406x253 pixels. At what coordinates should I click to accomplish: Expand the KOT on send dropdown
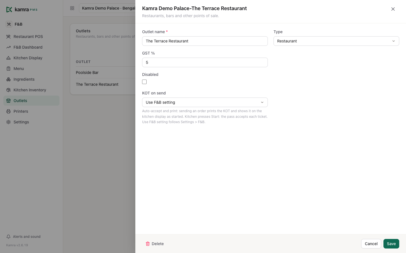(x=205, y=102)
